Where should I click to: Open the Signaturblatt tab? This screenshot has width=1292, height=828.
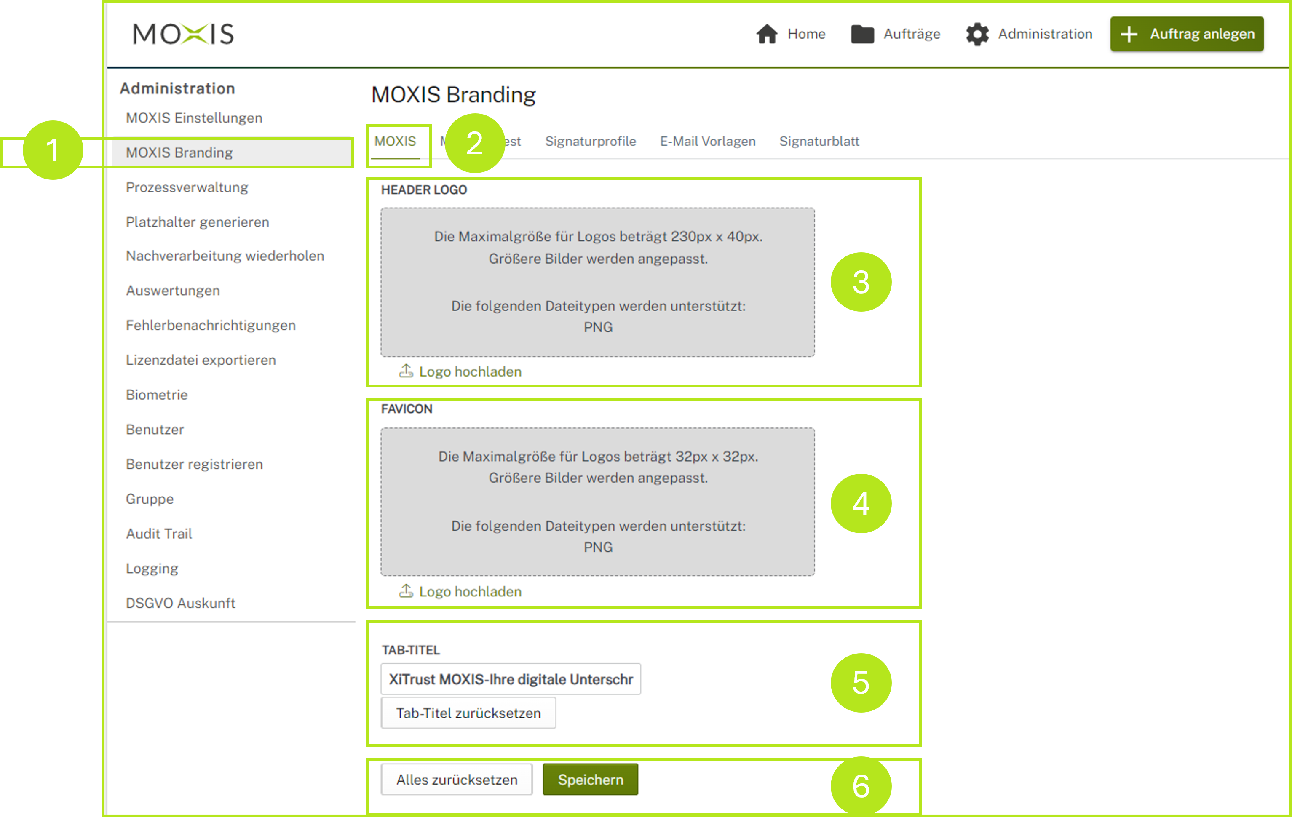819,142
